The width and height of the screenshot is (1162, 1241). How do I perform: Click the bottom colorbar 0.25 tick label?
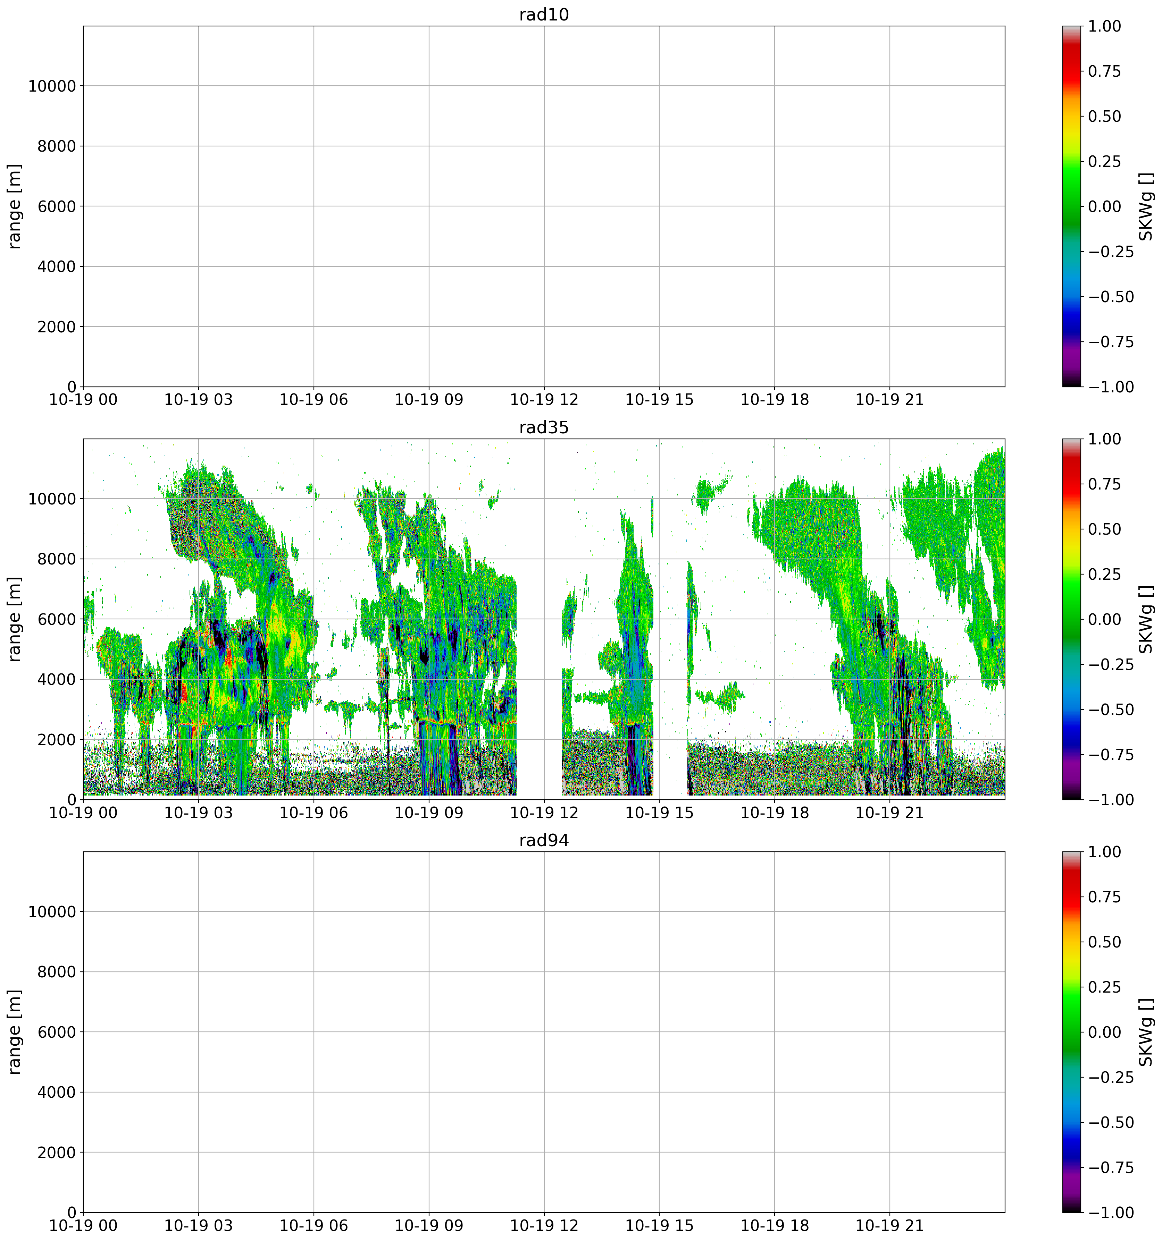[x=1104, y=987]
